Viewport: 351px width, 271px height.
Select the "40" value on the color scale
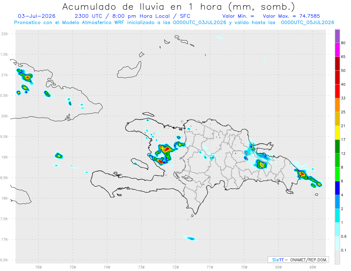[x=344, y=84]
